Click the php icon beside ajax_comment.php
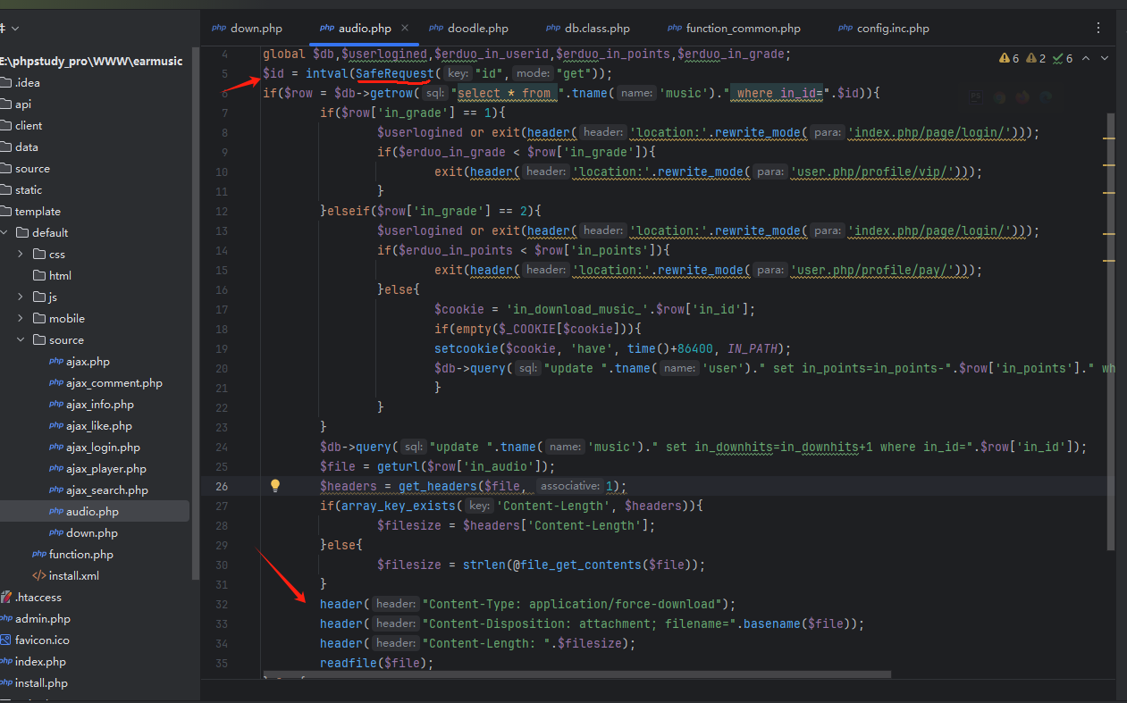Viewport: 1127px width, 703px height. pos(56,382)
